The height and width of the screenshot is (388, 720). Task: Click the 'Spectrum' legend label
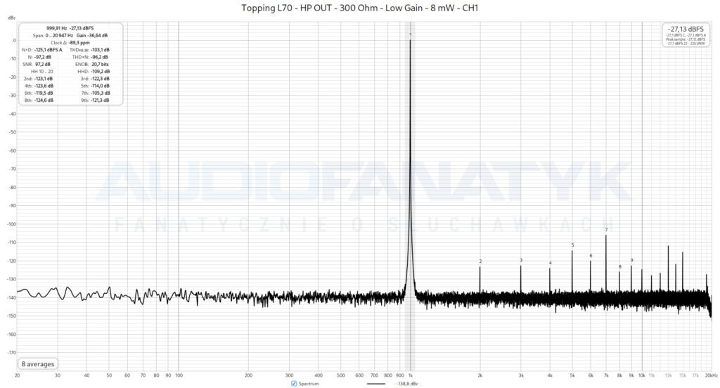point(309,383)
